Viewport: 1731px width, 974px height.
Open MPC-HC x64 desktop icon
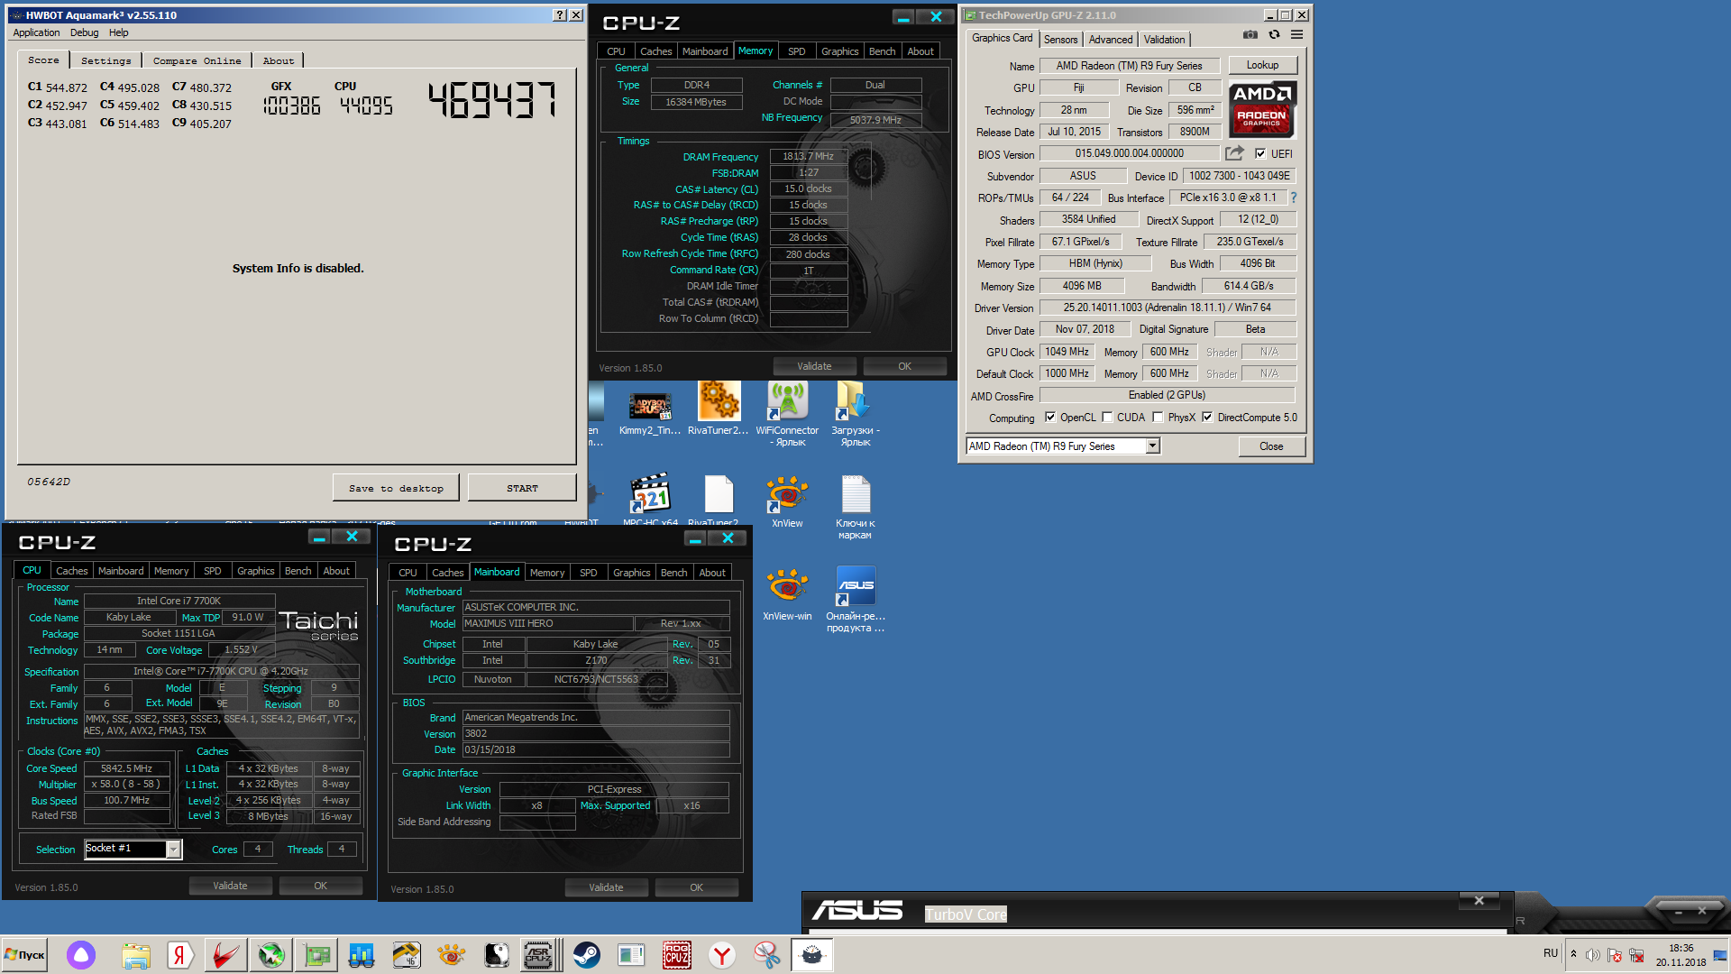coord(650,501)
